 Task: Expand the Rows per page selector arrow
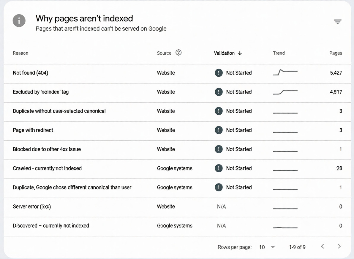272,247
